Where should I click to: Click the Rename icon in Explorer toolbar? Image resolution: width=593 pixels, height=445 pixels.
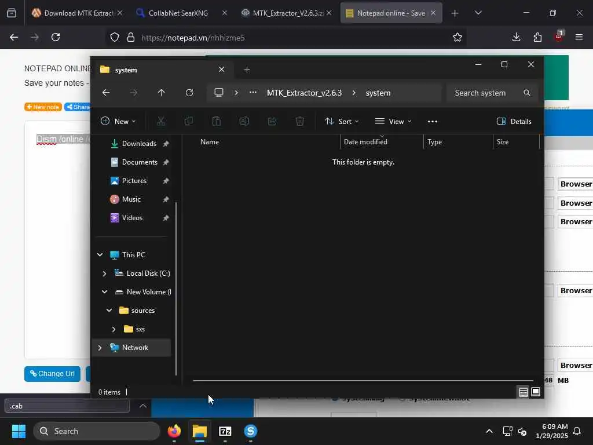click(x=244, y=121)
